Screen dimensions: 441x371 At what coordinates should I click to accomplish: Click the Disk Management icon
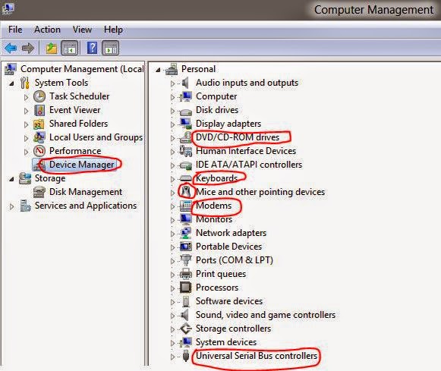(x=39, y=192)
